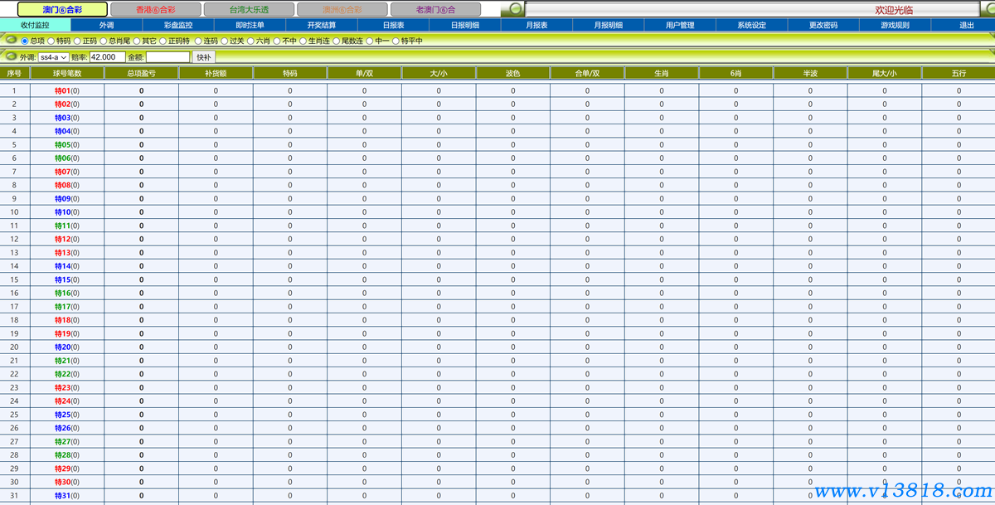
Task: Open the 特01 ball number link
Action: click(63, 90)
